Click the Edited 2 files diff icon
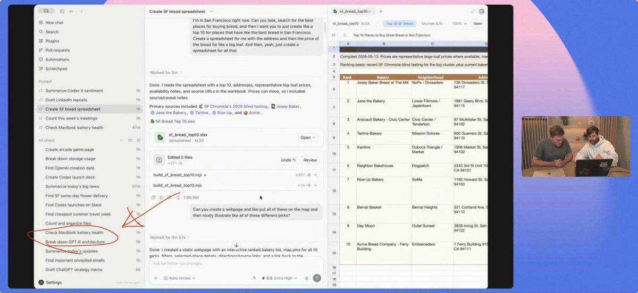The image size is (638, 293). pos(158,160)
